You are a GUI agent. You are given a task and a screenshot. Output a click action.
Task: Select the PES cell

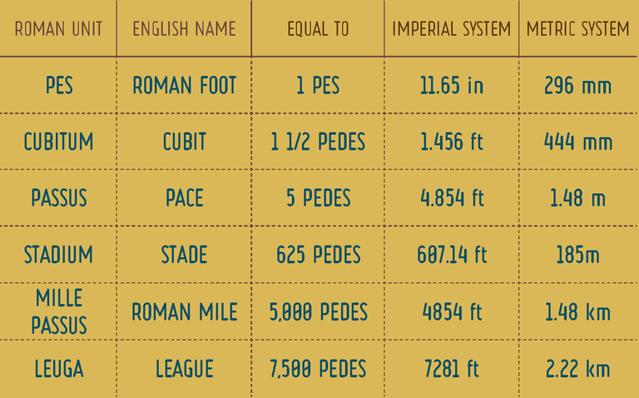(59, 86)
